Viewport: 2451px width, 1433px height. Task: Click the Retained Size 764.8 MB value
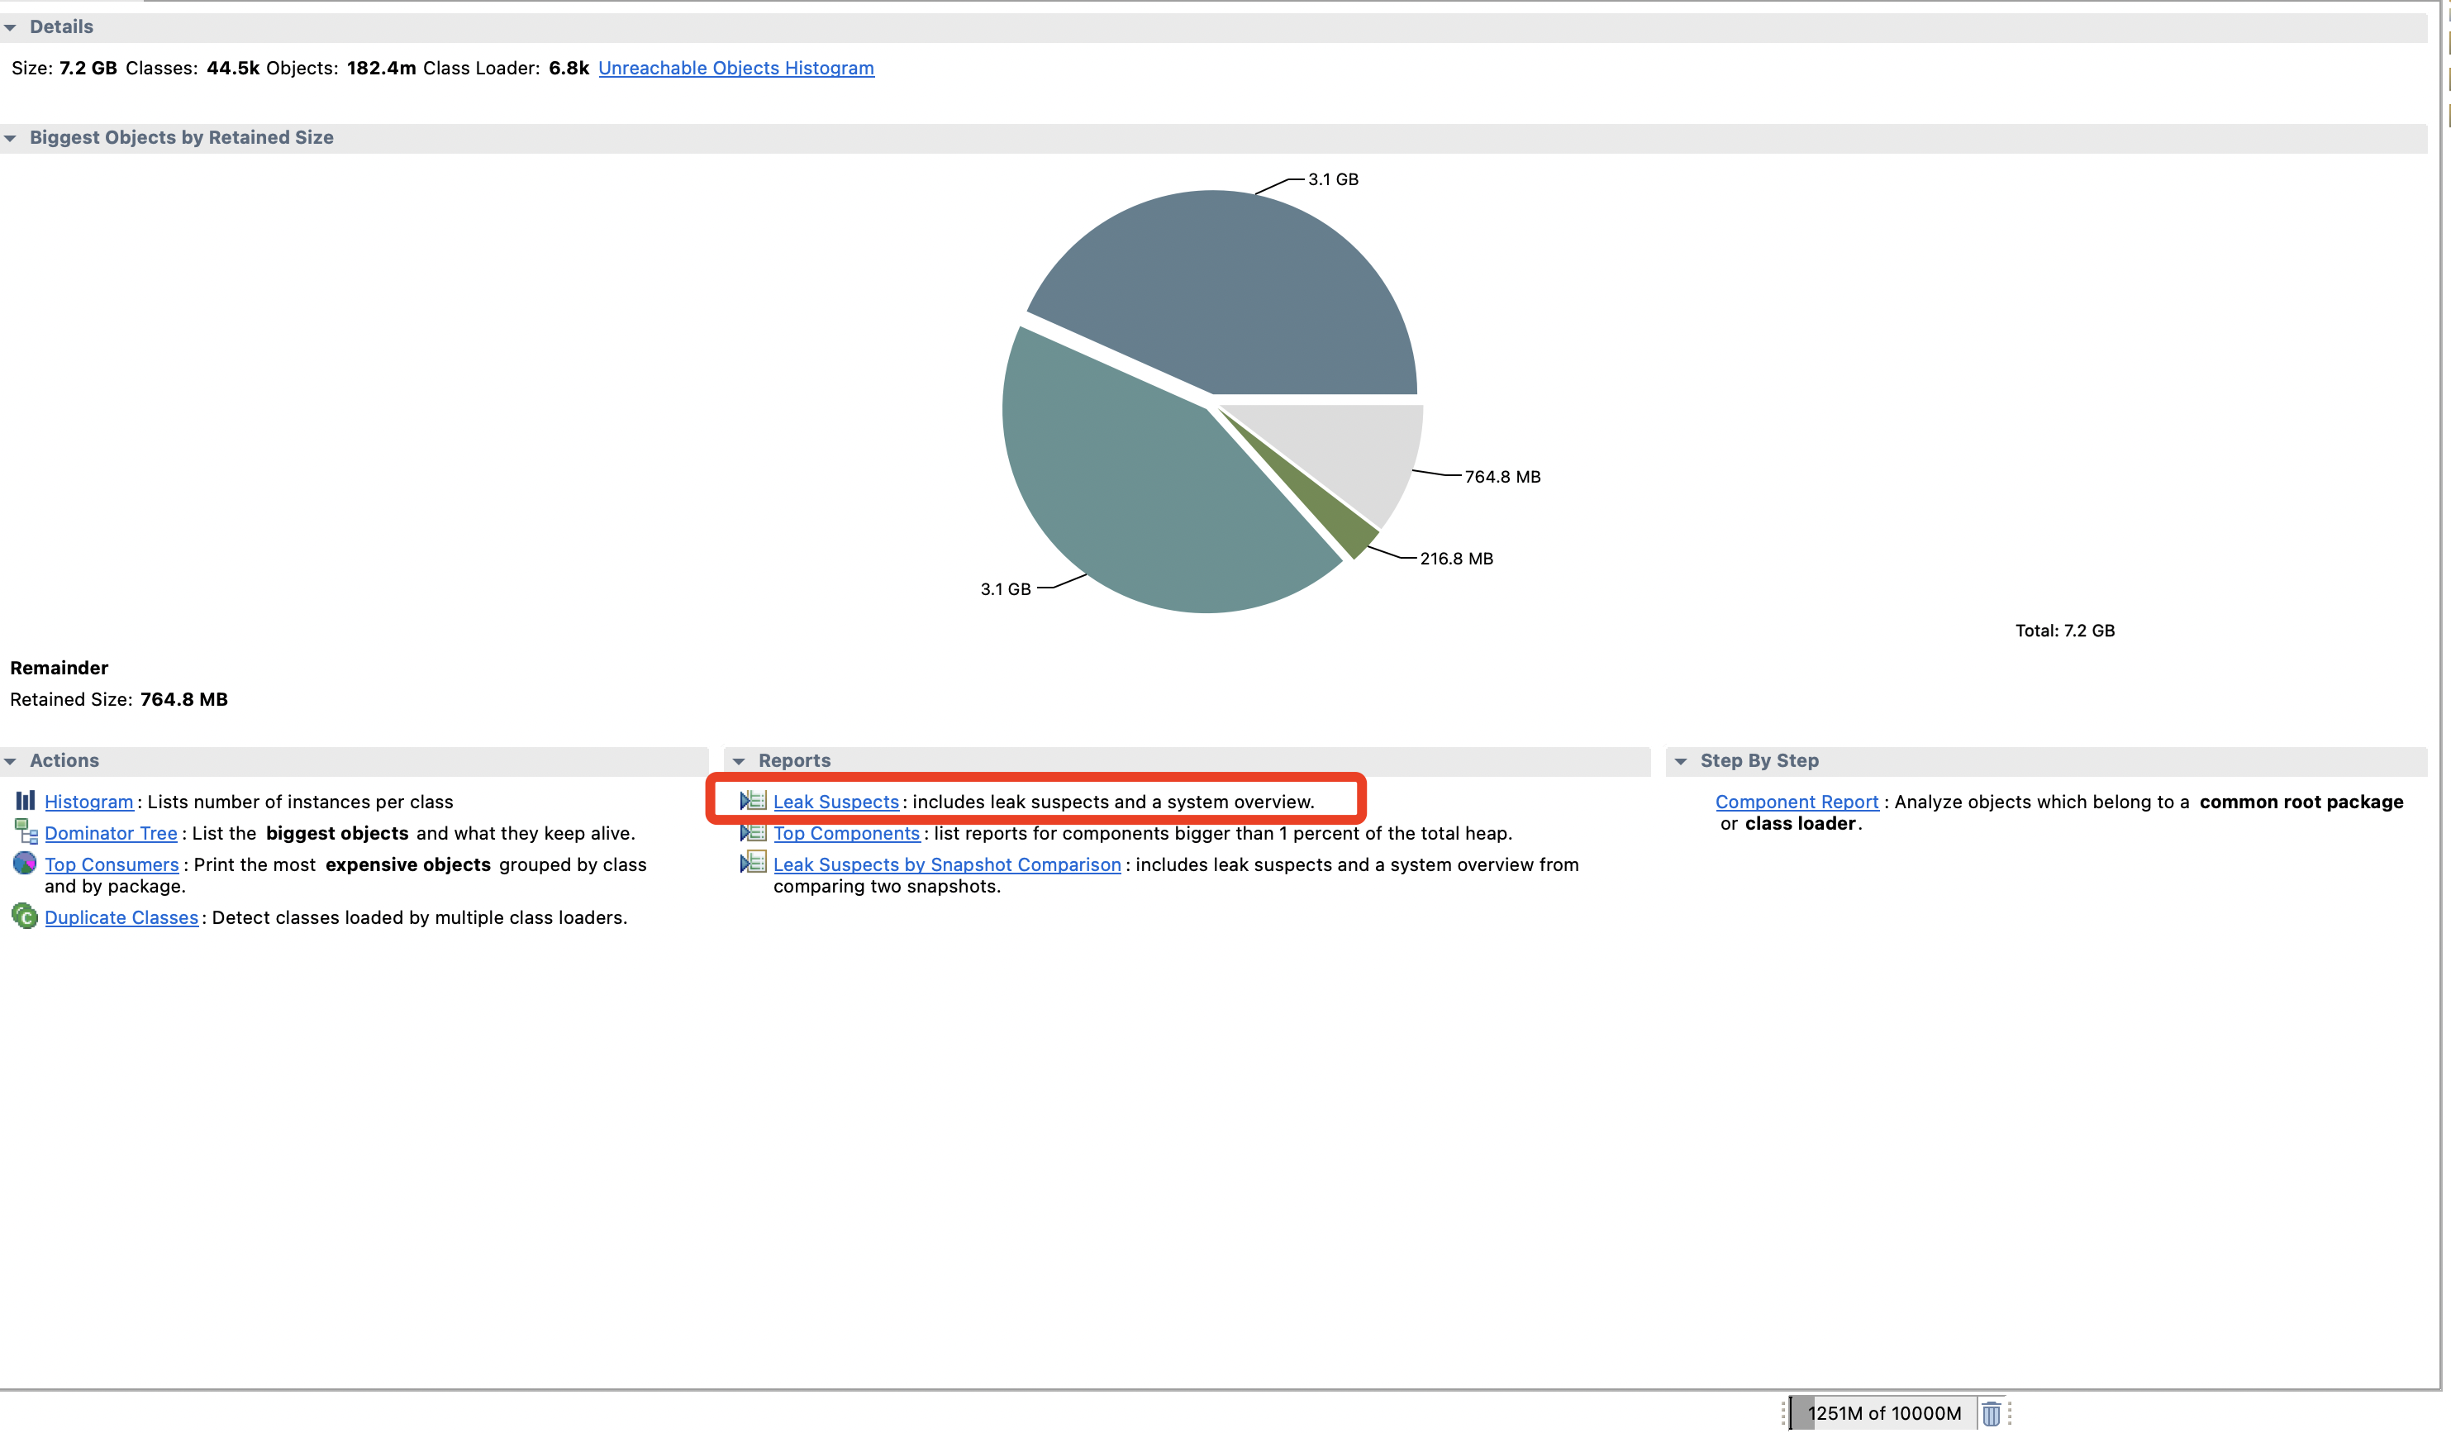coord(183,699)
